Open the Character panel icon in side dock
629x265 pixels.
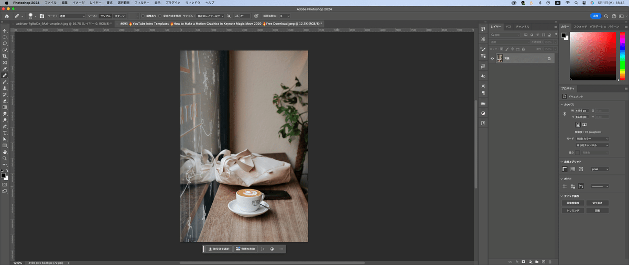[x=483, y=86]
